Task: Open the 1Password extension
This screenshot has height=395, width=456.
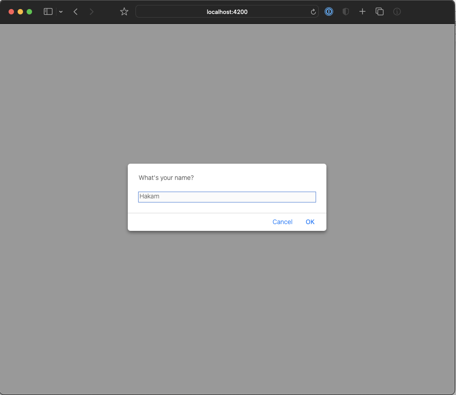Action: click(329, 12)
